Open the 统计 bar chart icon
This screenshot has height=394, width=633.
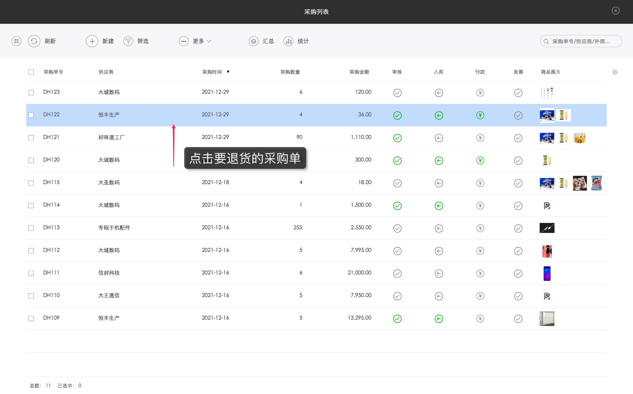tap(289, 41)
